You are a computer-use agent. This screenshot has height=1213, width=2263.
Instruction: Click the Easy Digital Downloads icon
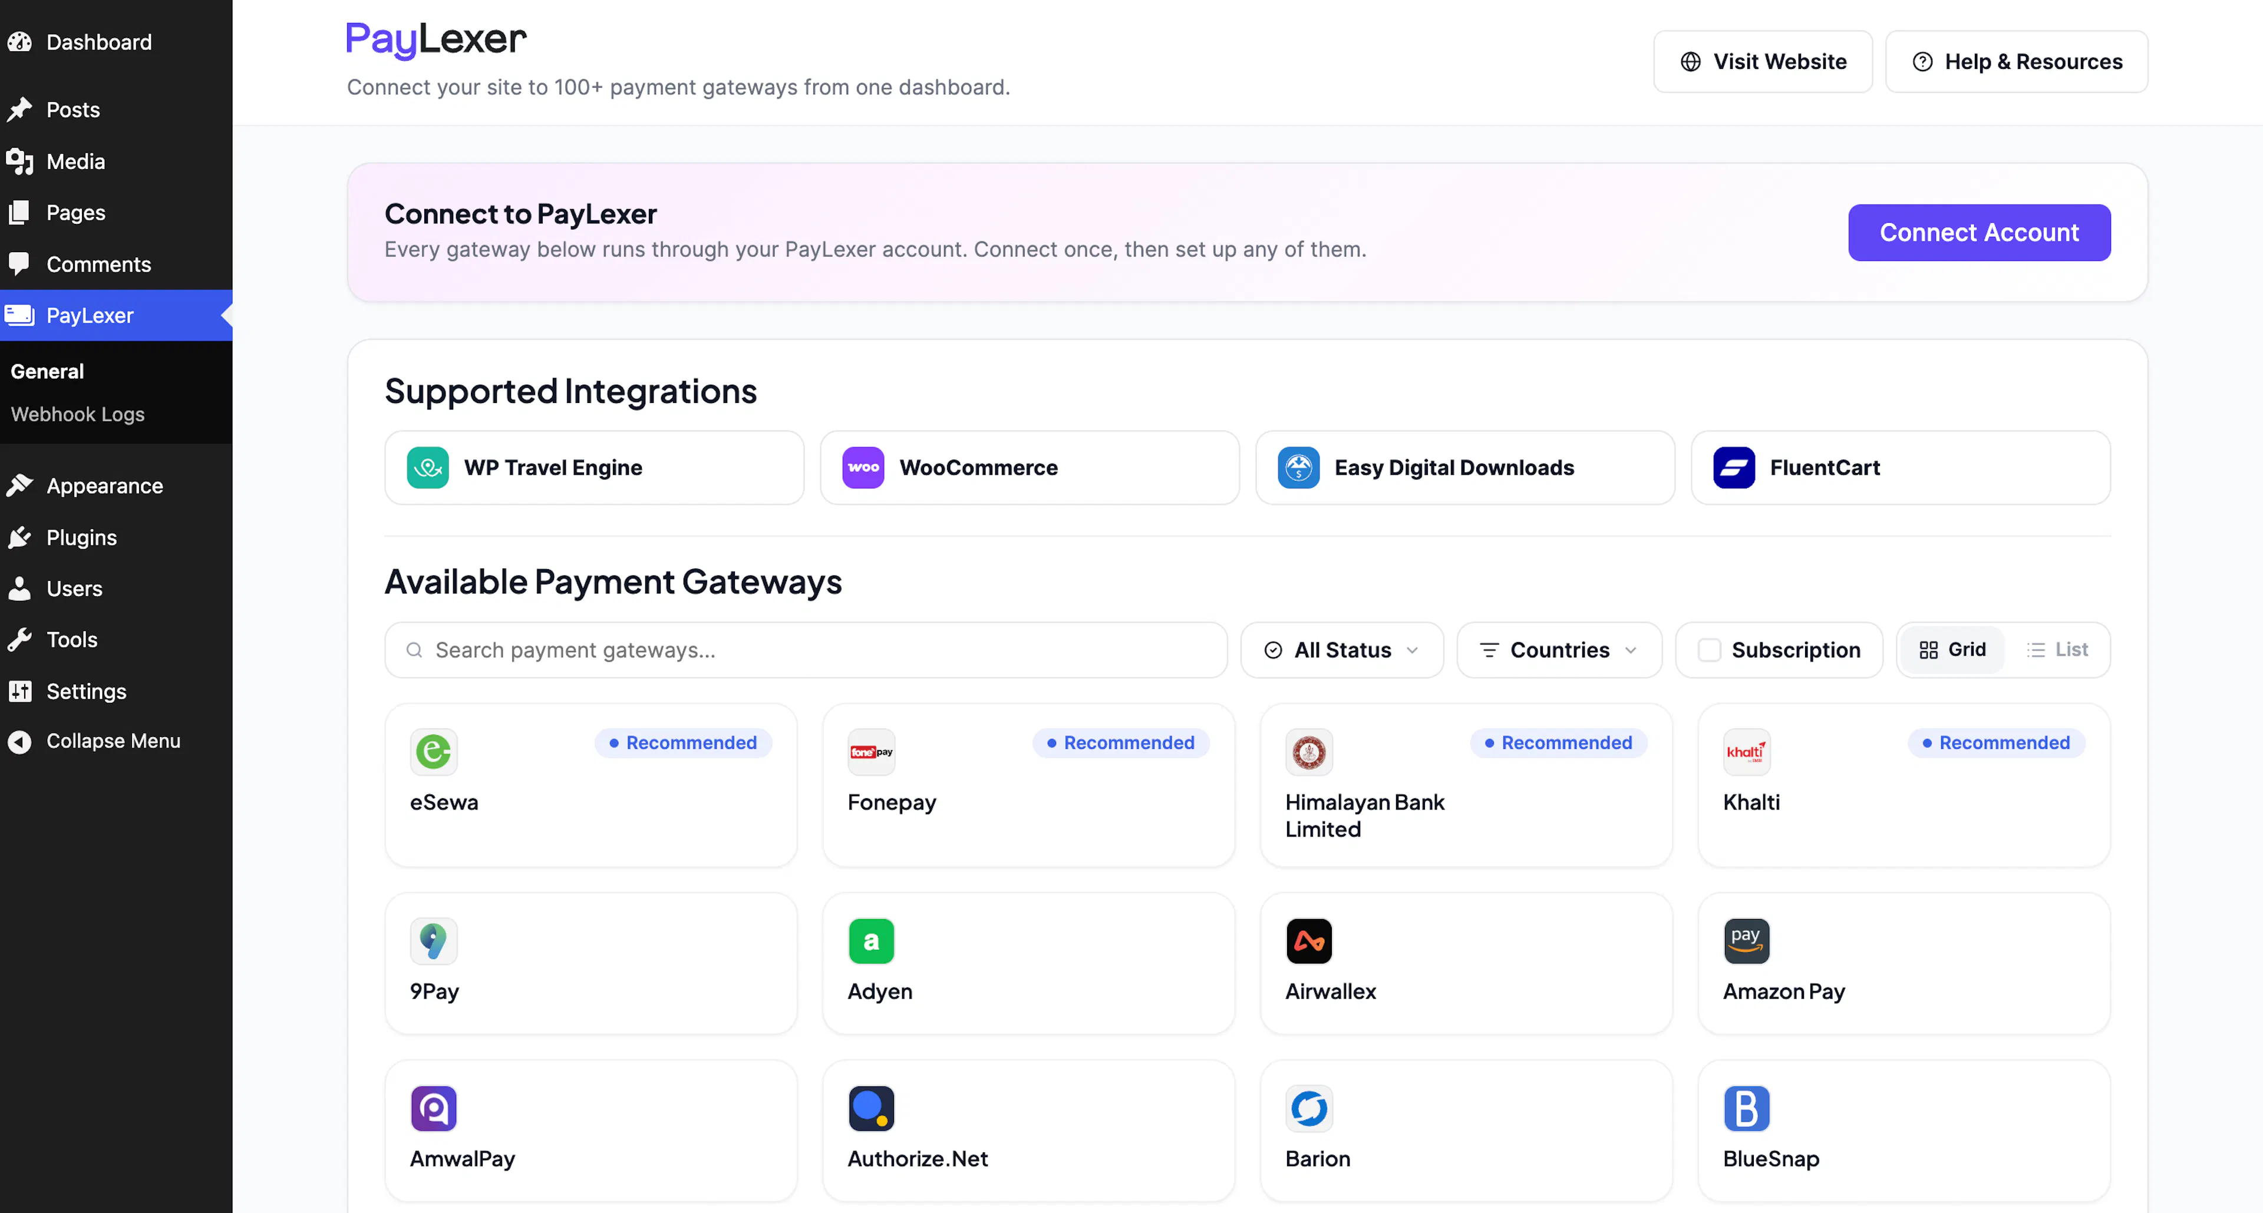point(1298,467)
